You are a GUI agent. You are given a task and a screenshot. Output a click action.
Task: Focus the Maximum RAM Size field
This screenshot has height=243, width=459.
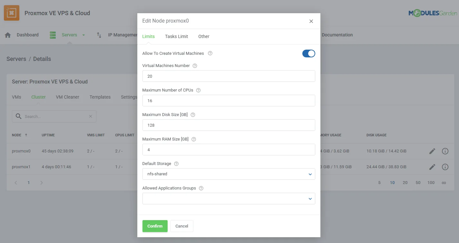229,150
